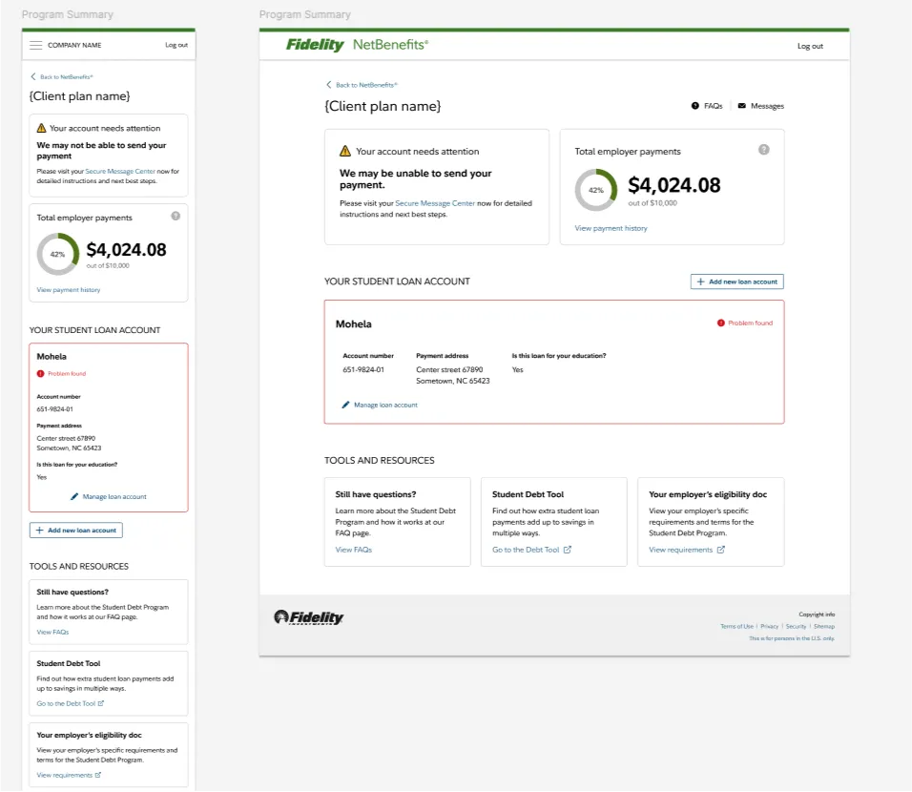Click the Fidelity NetBenefits logo
The width and height of the screenshot is (912, 792).
(357, 45)
